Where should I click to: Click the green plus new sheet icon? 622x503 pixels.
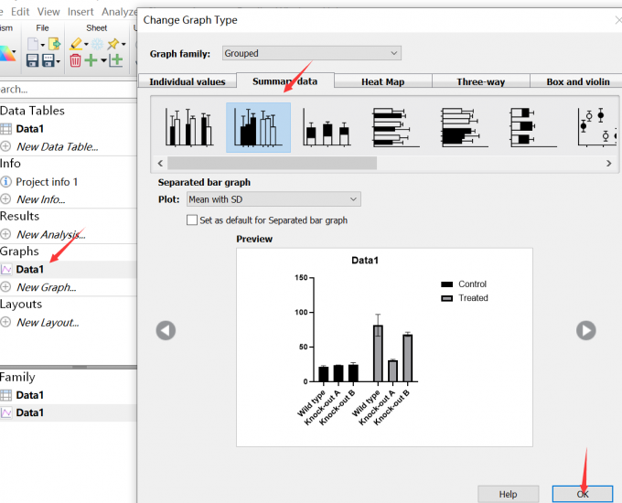[x=91, y=60]
